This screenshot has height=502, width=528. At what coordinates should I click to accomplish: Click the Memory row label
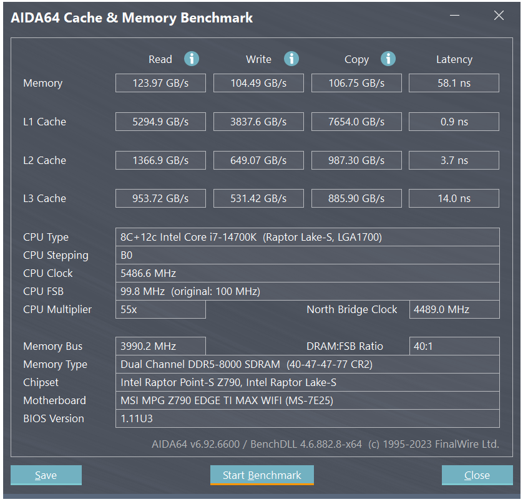[x=43, y=83]
